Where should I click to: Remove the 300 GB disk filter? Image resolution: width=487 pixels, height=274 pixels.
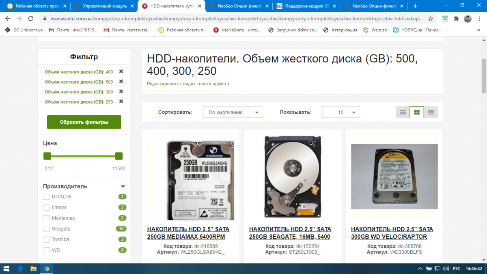coord(121,92)
